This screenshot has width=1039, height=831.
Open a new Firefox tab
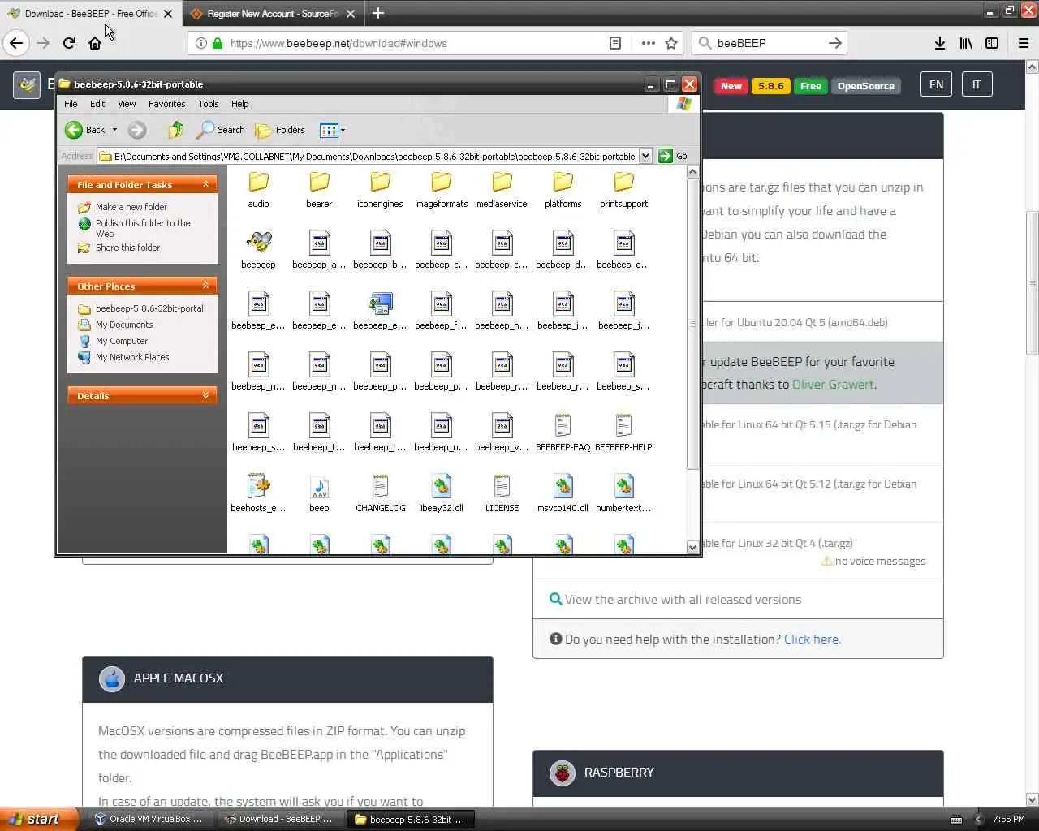click(377, 13)
